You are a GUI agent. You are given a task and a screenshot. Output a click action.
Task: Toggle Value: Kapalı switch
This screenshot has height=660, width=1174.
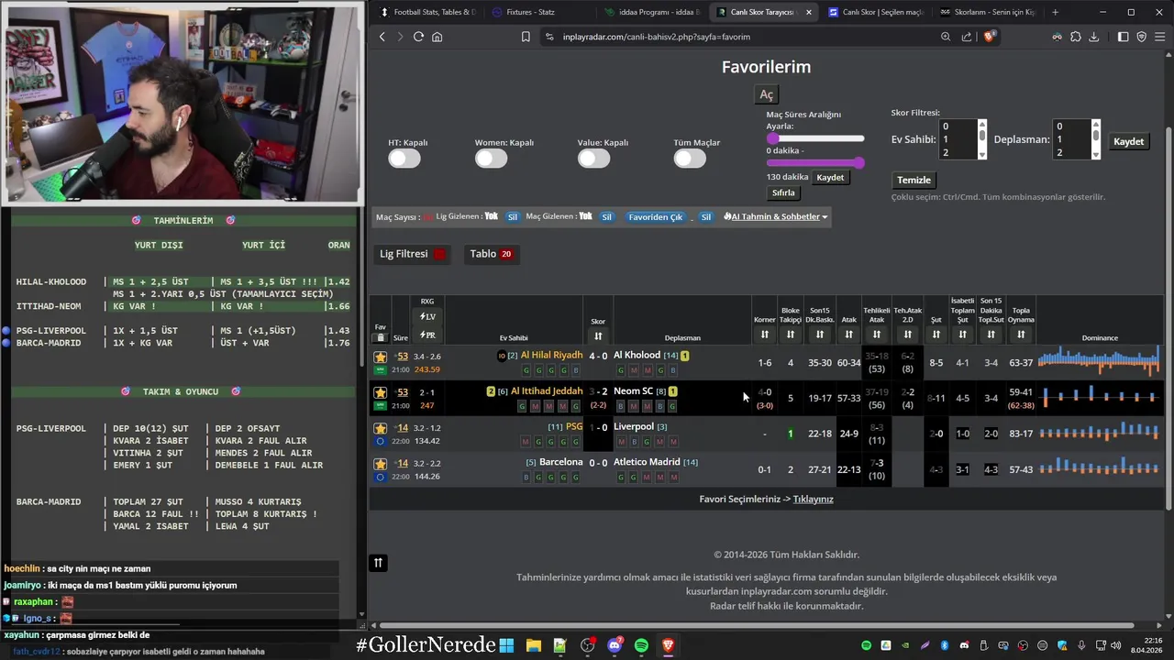[594, 159]
